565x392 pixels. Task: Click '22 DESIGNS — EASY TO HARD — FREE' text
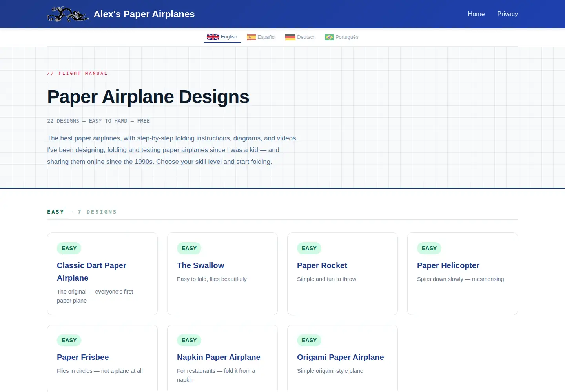click(98, 121)
